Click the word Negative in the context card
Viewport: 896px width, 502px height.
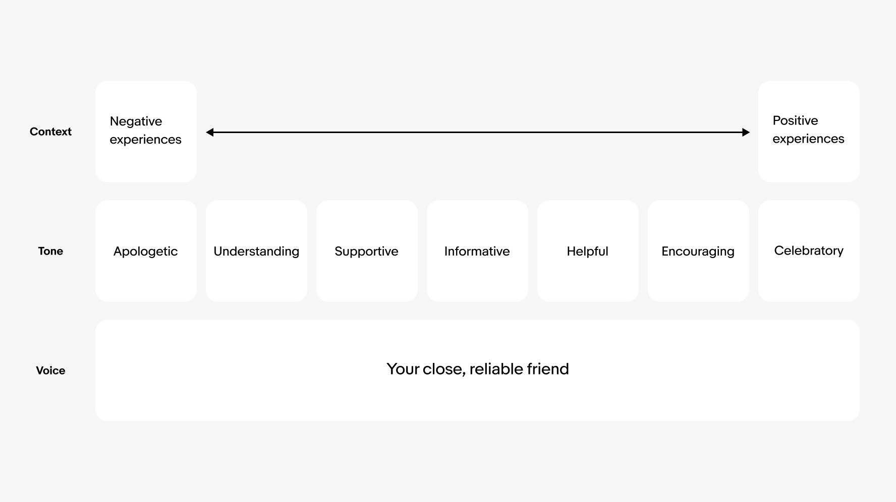pos(136,121)
